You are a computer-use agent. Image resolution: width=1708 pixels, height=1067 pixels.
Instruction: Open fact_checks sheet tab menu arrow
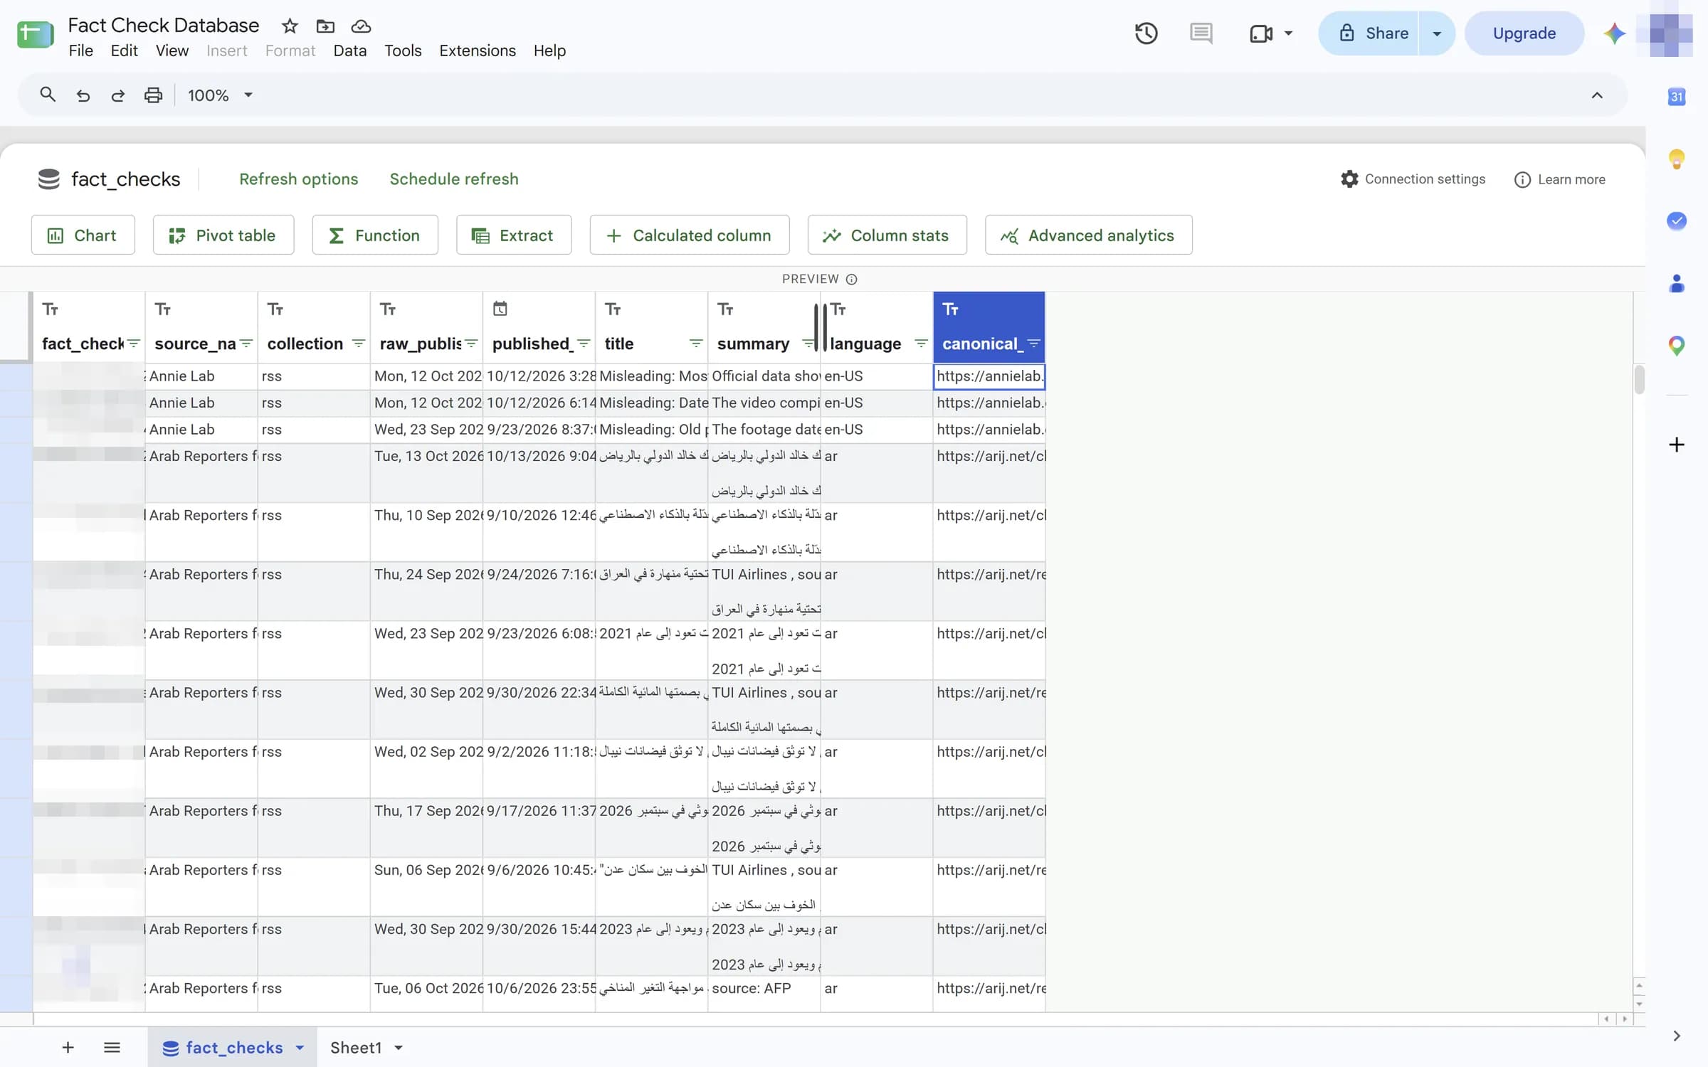(x=300, y=1047)
